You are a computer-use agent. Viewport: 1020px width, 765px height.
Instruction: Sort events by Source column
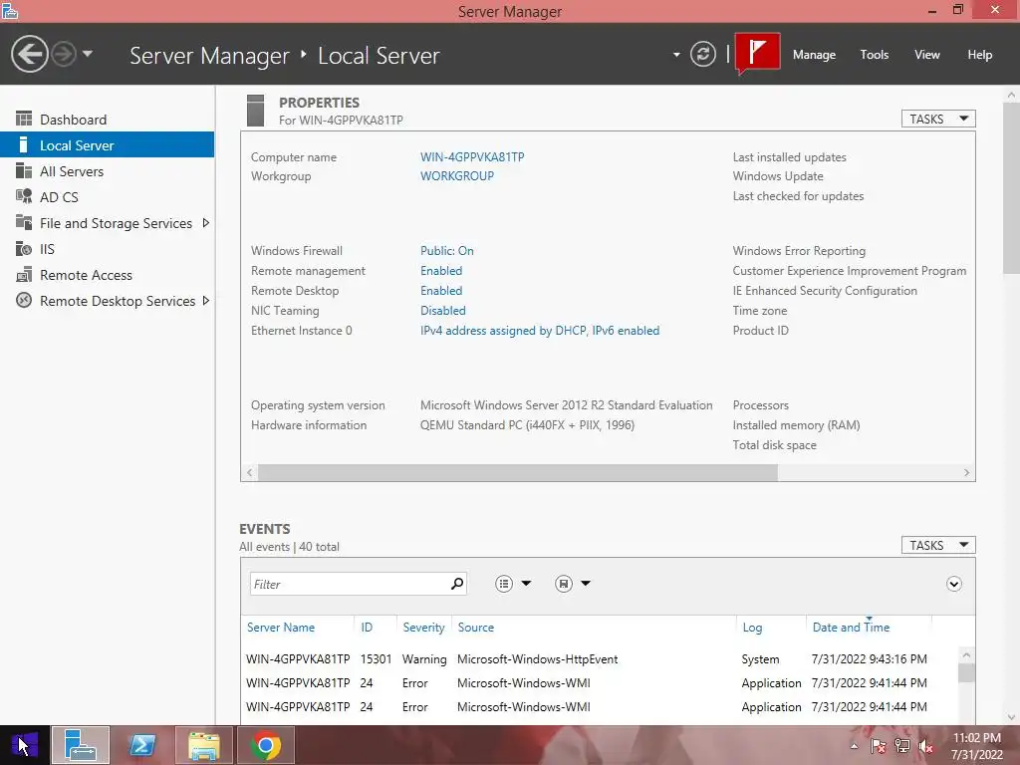[x=475, y=628]
